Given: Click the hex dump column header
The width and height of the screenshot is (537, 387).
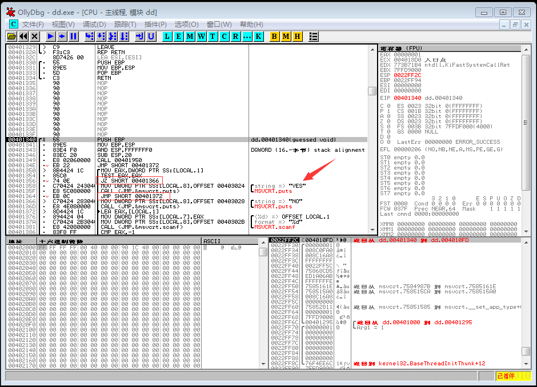Looking at the screenshot, I should click(119, 241).
